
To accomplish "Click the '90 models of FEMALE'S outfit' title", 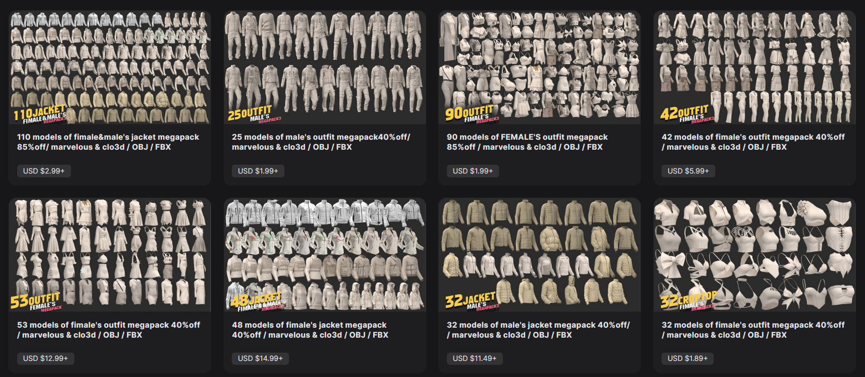I will point(527,142).
